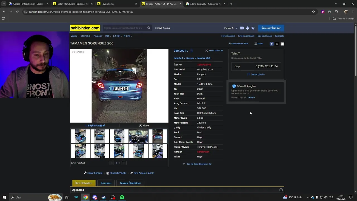This screenshot has height=201, width=357.
Task: Open the Chrome tab search dropdown arrow
Action: 4,4
